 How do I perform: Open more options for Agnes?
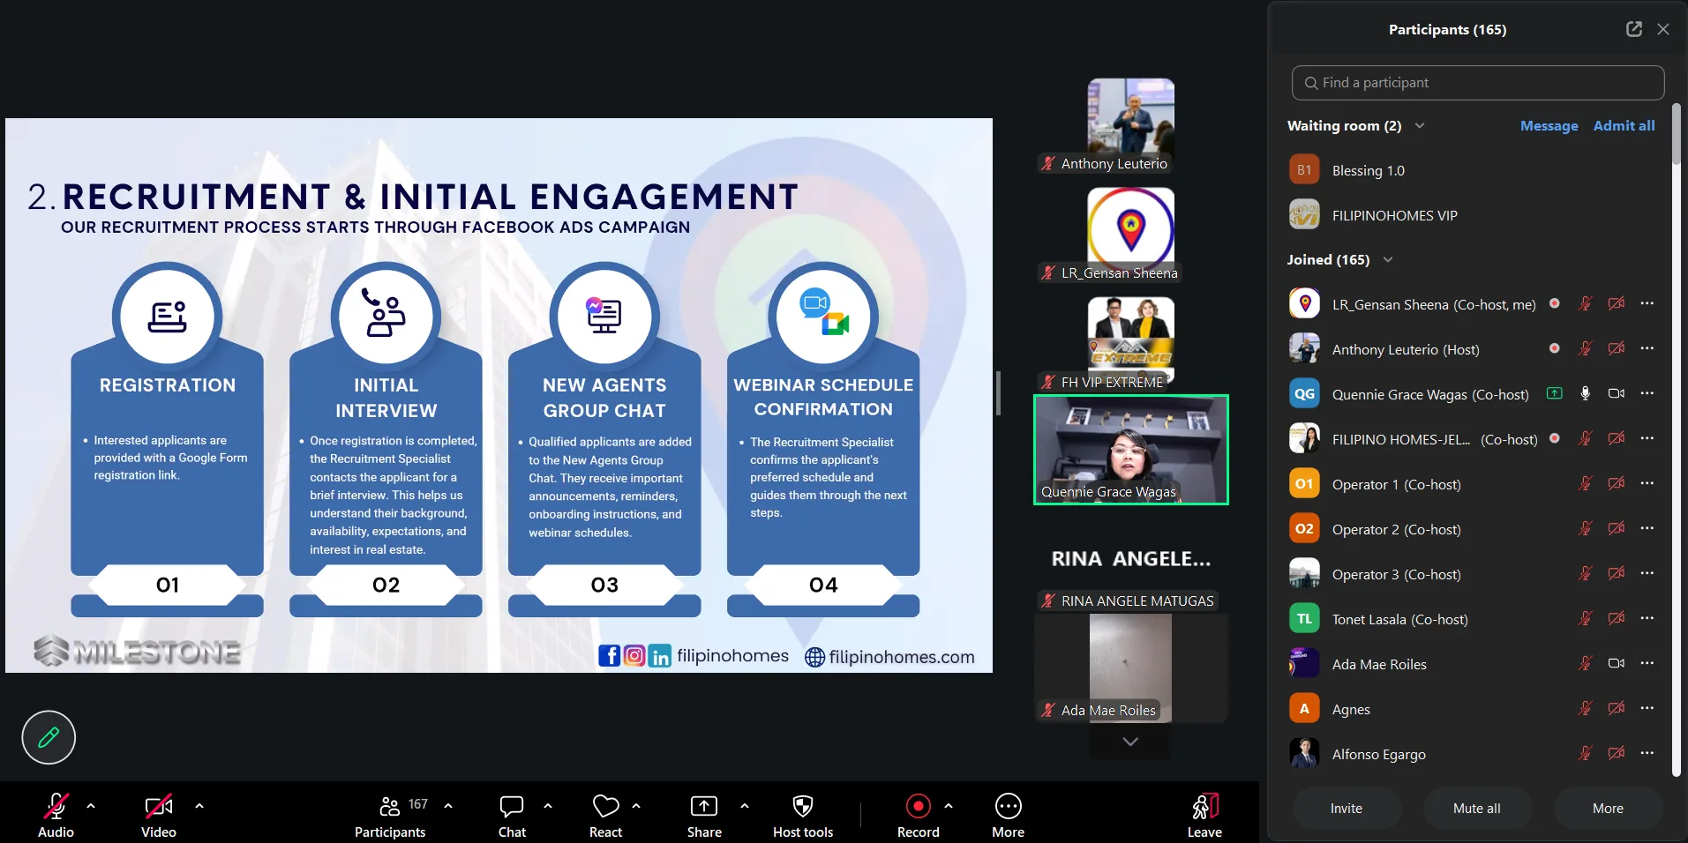[1647, 708]
